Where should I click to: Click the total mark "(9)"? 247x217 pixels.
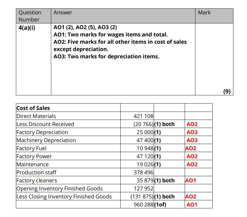(x=227, y=91)
